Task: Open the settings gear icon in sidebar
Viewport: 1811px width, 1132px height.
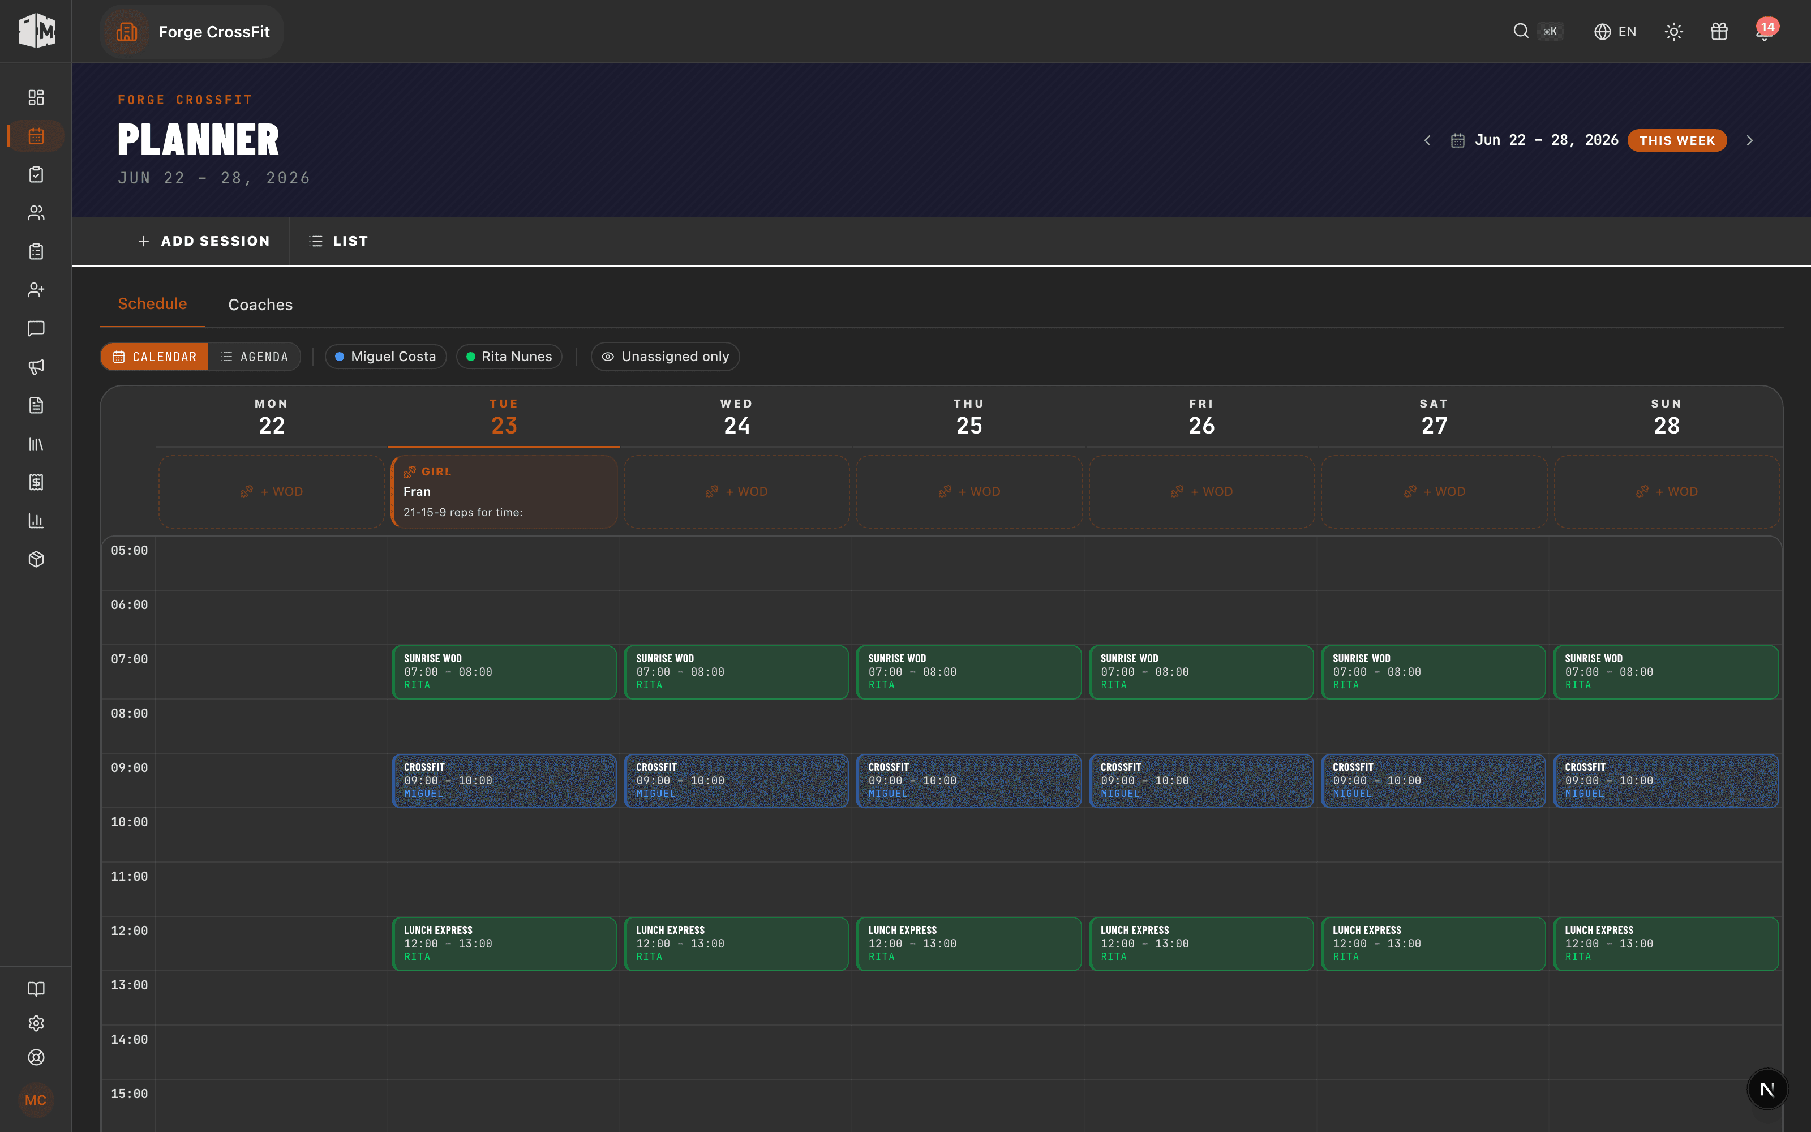Action: point(36,1023)
